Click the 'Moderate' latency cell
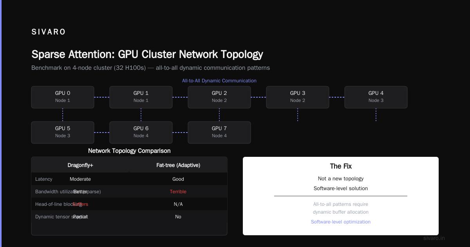The width and height of the screenshot is (470, 247). [x=80, y=179]
